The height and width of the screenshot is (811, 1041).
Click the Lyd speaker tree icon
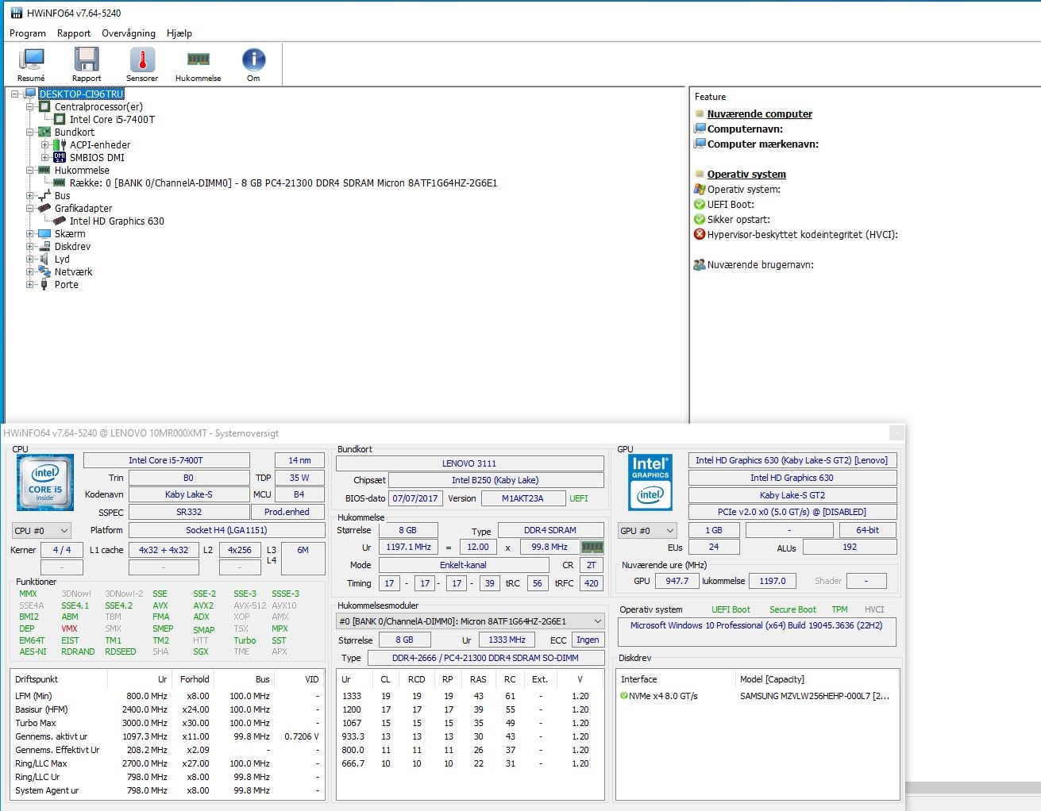click(44, 259)
